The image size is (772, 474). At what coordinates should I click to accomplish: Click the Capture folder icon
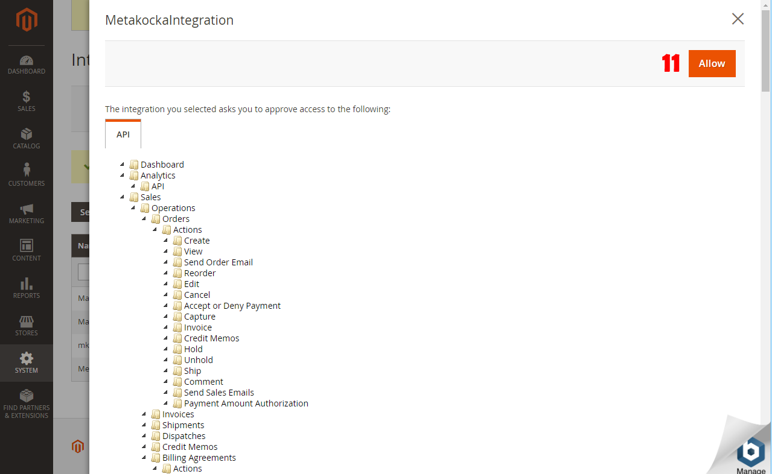pyautogui.click(x=177, y=317)
